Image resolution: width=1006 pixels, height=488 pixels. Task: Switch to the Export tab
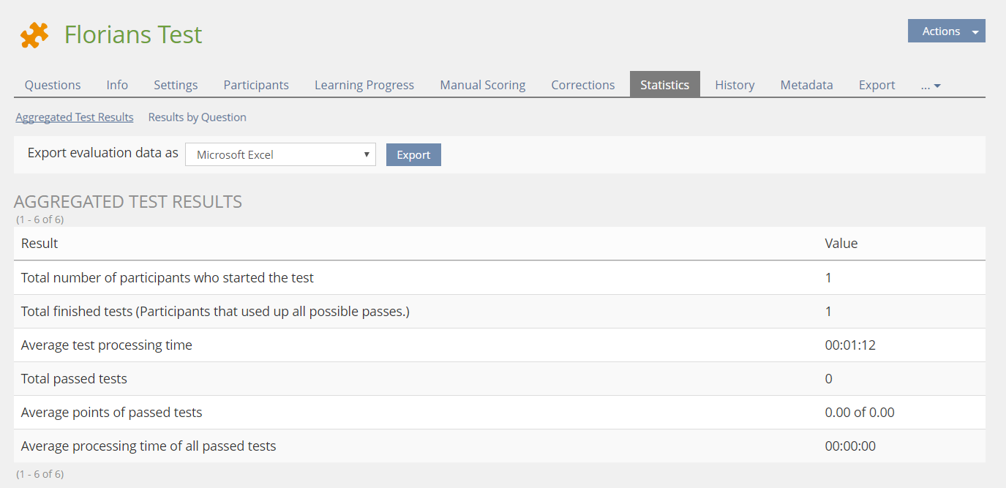point(877,85)
